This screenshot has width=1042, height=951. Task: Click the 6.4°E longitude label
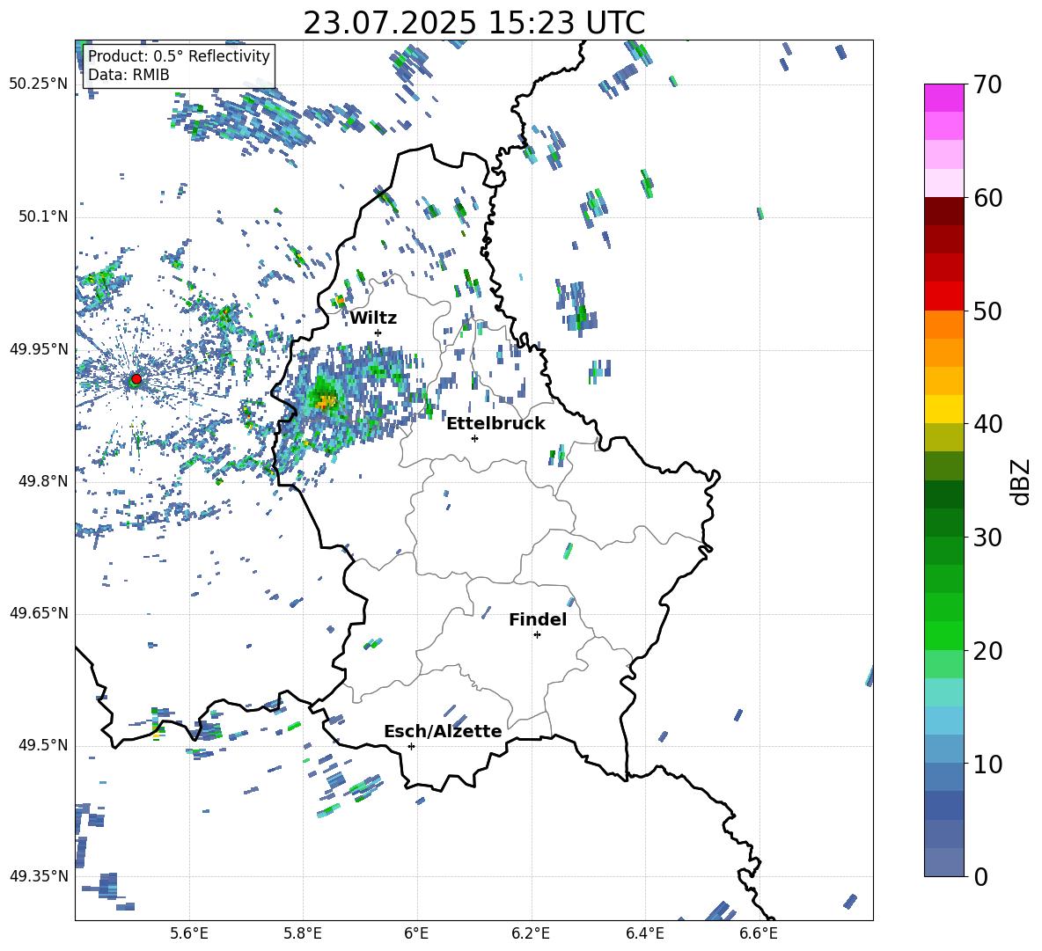pos(644,933)
